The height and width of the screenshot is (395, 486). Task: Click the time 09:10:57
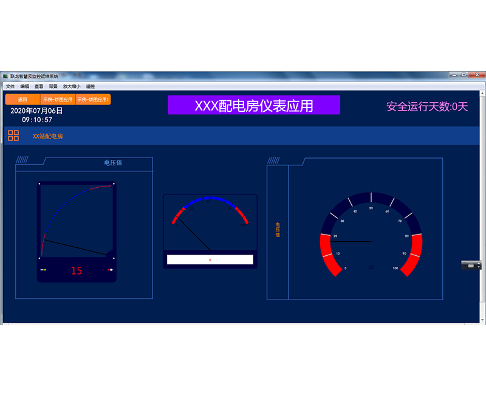click(37, 120)
